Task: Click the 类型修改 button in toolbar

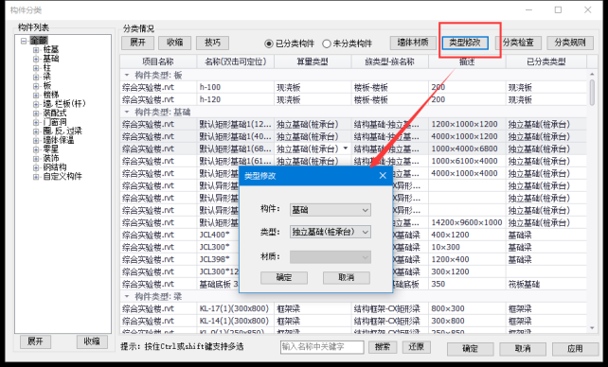Action: pyautogui.click(x=465, y=43)
